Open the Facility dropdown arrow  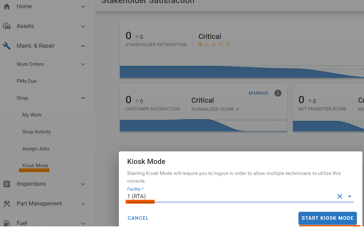click(x=349, y=196)
